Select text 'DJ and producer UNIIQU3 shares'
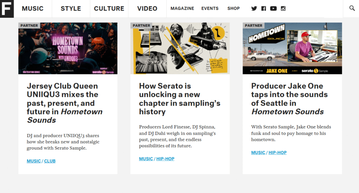The width and height of the screenshot is (359, 193). coord(63,136)
